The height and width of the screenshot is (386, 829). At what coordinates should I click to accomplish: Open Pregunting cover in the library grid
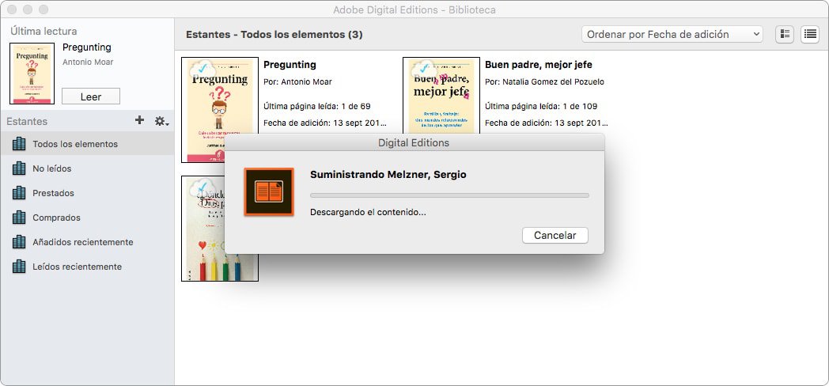(219, 109)
